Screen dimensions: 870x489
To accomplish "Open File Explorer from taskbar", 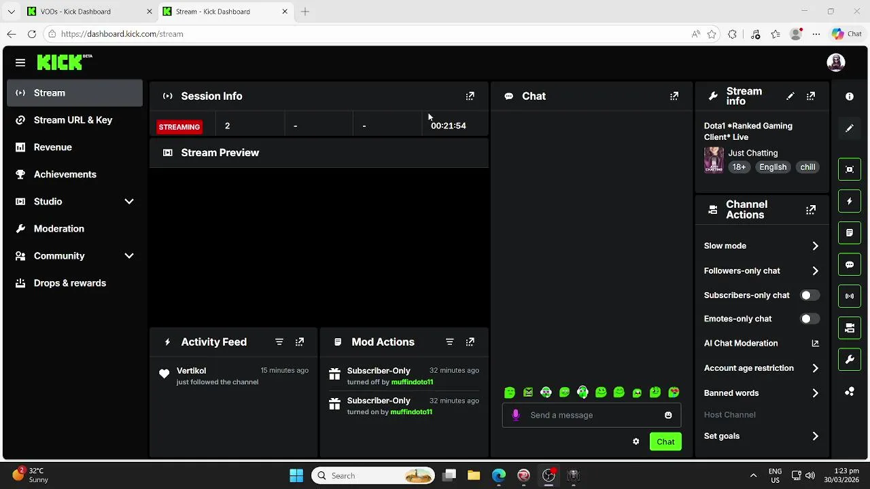I will tap(474, 475).
